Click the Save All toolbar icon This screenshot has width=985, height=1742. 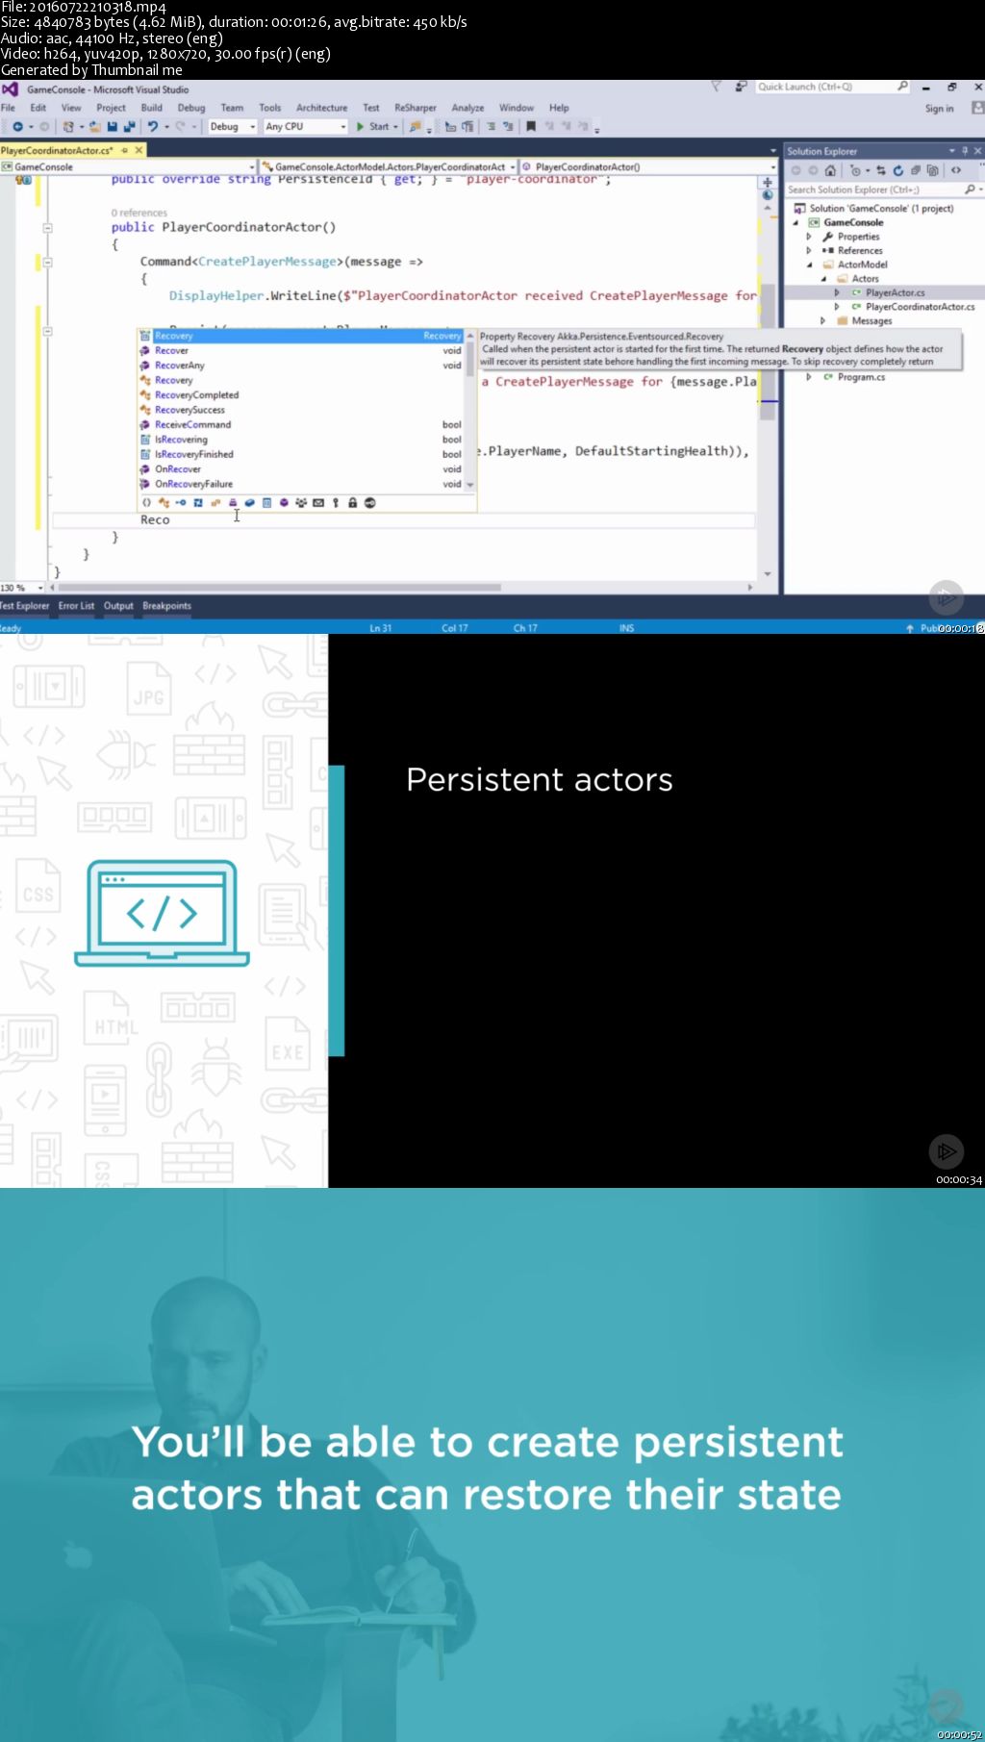pyautogui.click(x=129, y=127)
